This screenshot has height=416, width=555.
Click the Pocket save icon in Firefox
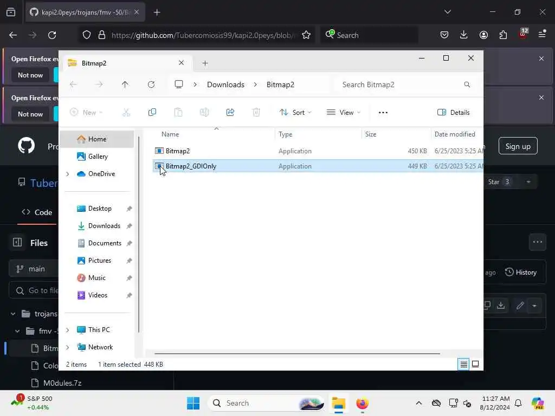[444, 35]
